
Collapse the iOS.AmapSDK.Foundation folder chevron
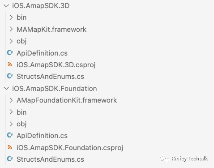[6, 88]
